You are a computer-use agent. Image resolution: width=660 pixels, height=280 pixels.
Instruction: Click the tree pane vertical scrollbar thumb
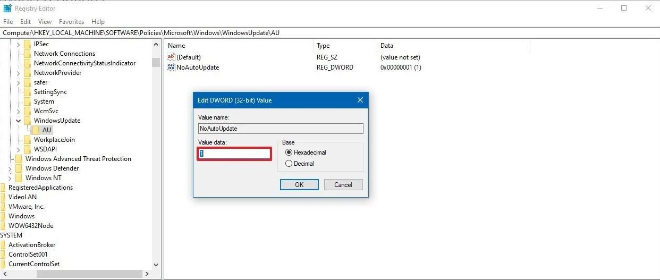click(x=156, y=62)
